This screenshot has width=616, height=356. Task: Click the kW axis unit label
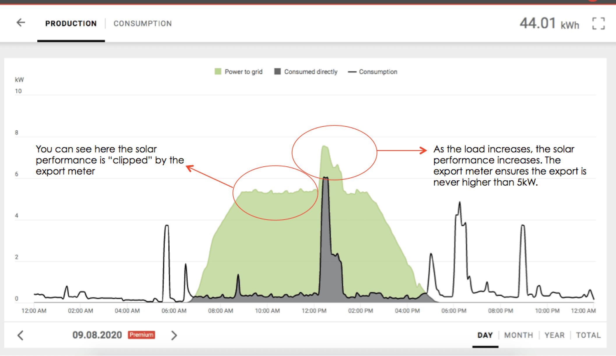pos(19,80)
